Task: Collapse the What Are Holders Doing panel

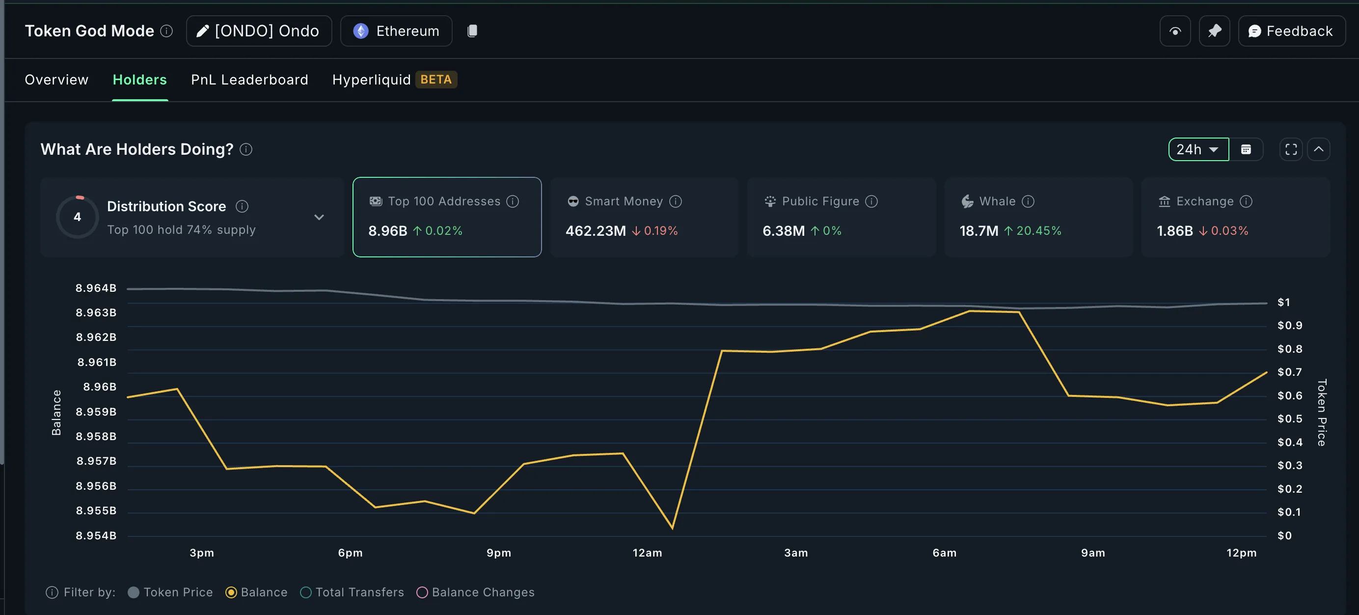Action: (1319, 149)
